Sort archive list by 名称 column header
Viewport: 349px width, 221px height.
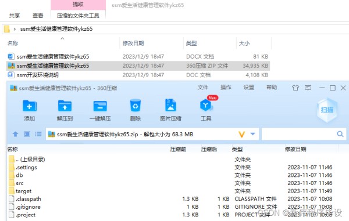[x=12, y=149]
